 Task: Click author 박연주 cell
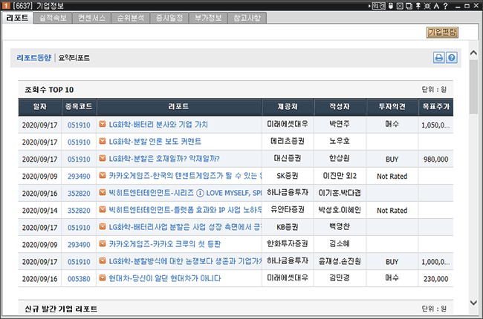point(340,124)
